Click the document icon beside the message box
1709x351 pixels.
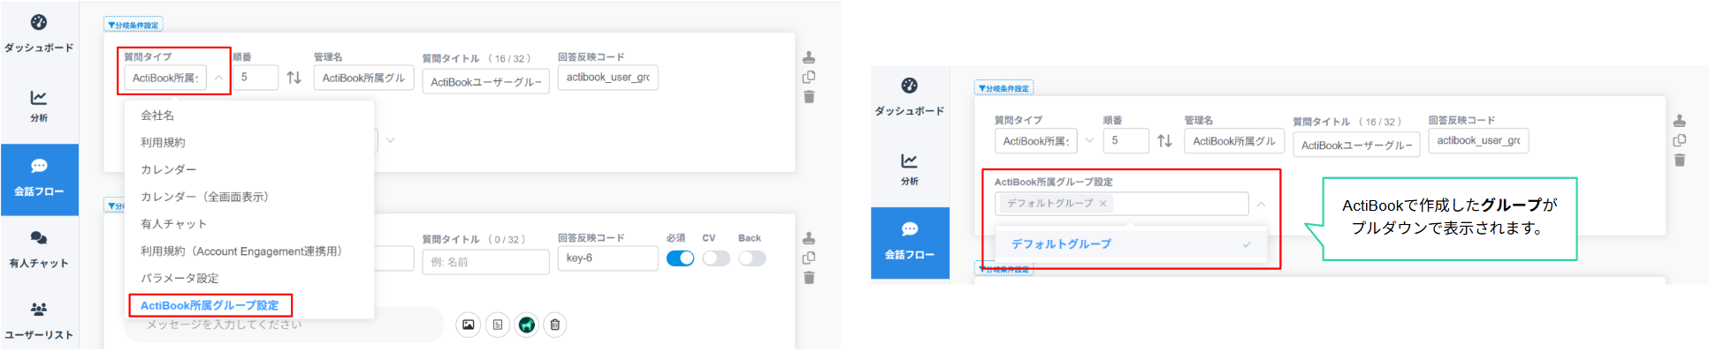498,325
